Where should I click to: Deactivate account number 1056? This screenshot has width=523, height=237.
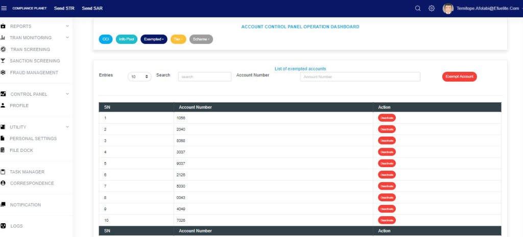coord(387,118)
